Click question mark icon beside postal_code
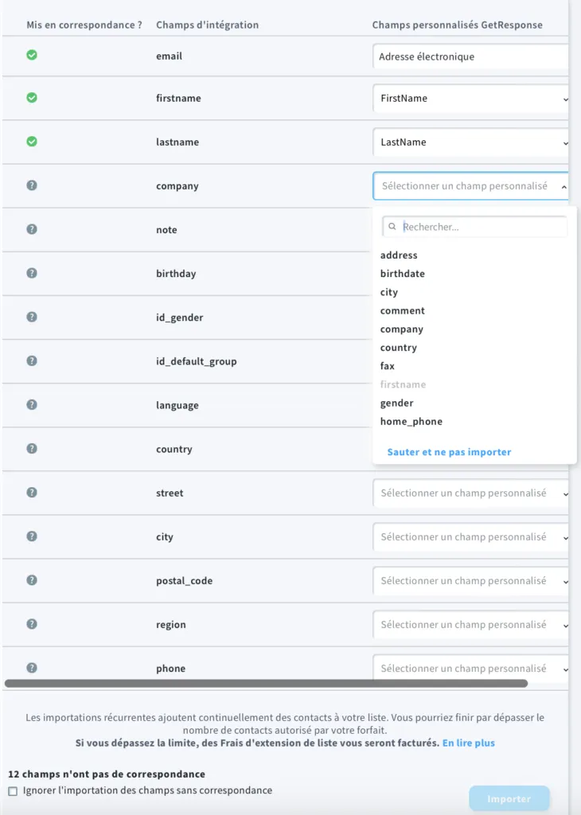Viewport: 581px width, 815px height. click(32, 580)
